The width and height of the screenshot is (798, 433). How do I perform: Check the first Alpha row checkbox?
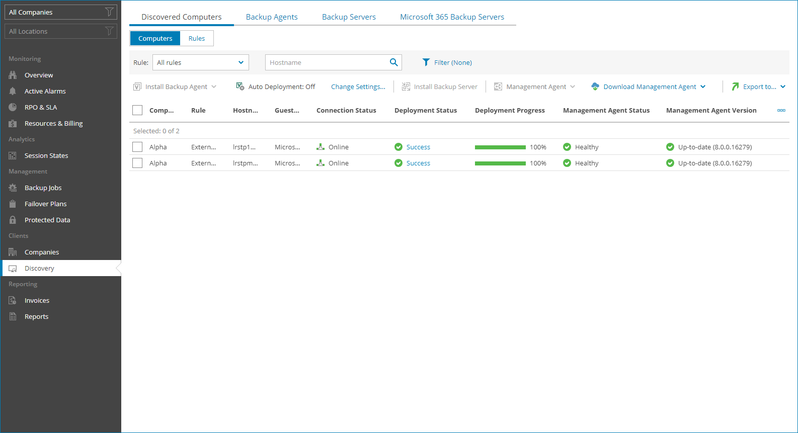coord(137,147)
